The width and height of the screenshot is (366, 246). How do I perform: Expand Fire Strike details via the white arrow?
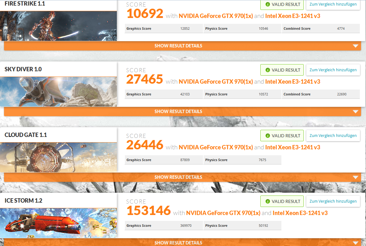click(x=355, y=46)
